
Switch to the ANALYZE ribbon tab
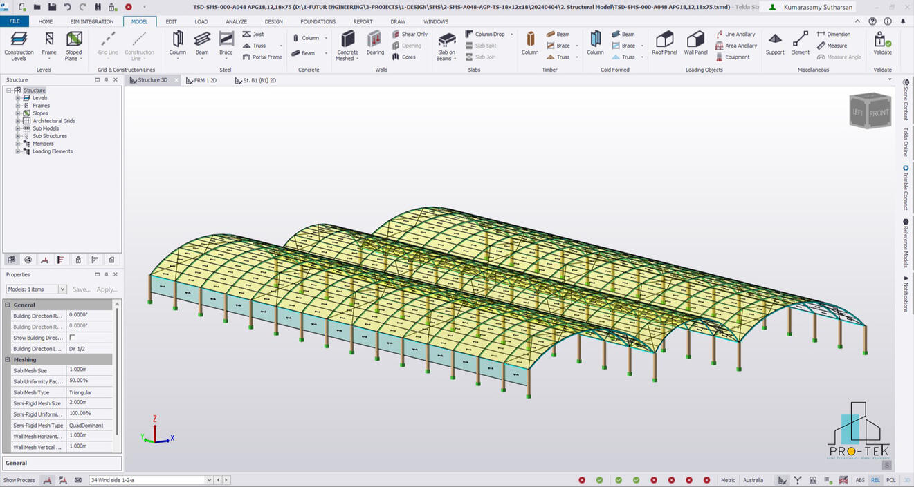236,21
